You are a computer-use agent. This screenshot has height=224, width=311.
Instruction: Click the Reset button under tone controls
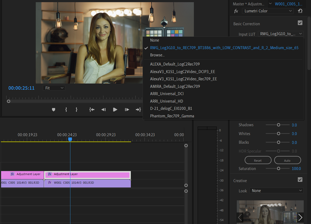[258, 160]
